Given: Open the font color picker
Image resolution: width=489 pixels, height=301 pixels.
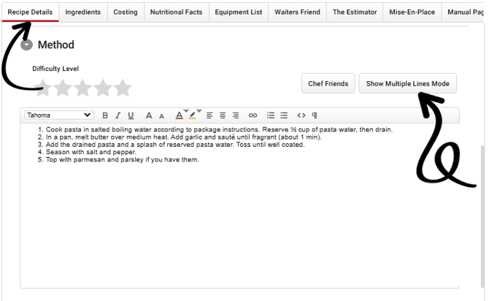Looking at the screenshot, I should (179, 115).
